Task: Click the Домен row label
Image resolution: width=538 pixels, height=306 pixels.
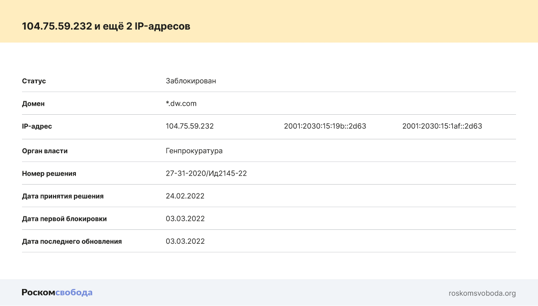Action: pos(33,103)
